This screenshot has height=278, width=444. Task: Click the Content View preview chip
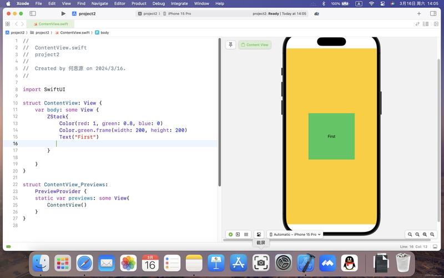(255, 44)
